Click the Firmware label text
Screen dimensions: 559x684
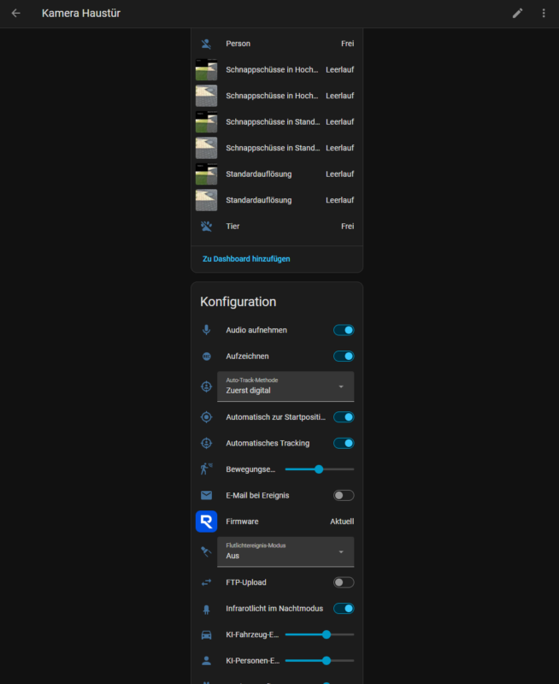coord(242,522)
